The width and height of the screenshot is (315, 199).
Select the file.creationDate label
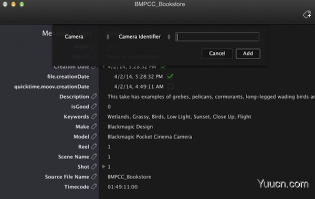68,77
